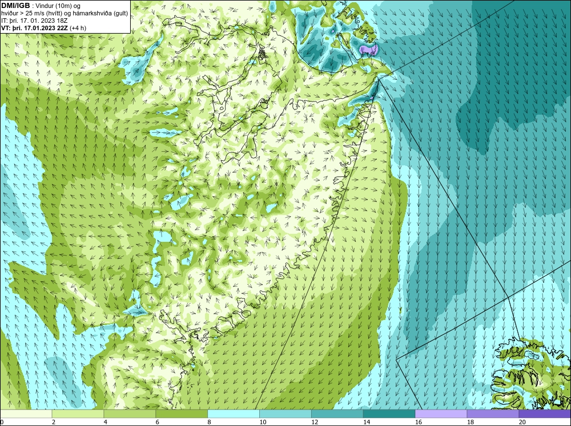Screen dimensions: 571x426
Task: Click the legend scale label '4'
Action: [105, 422]
